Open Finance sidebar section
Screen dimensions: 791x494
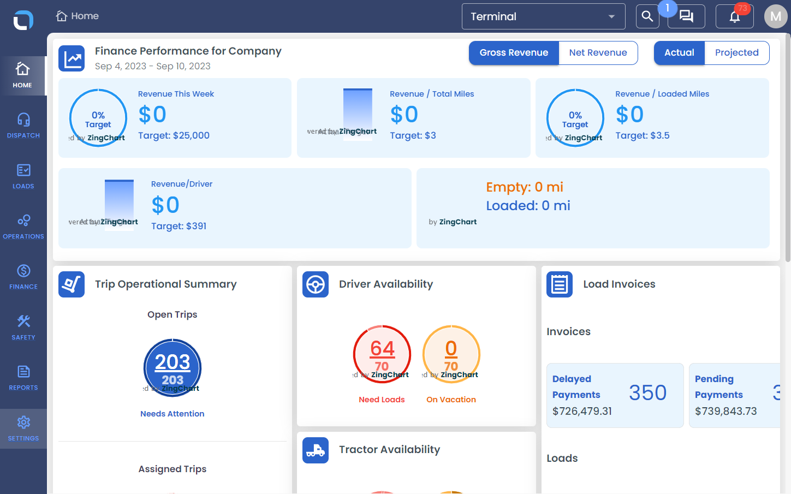tap(23, 277)
